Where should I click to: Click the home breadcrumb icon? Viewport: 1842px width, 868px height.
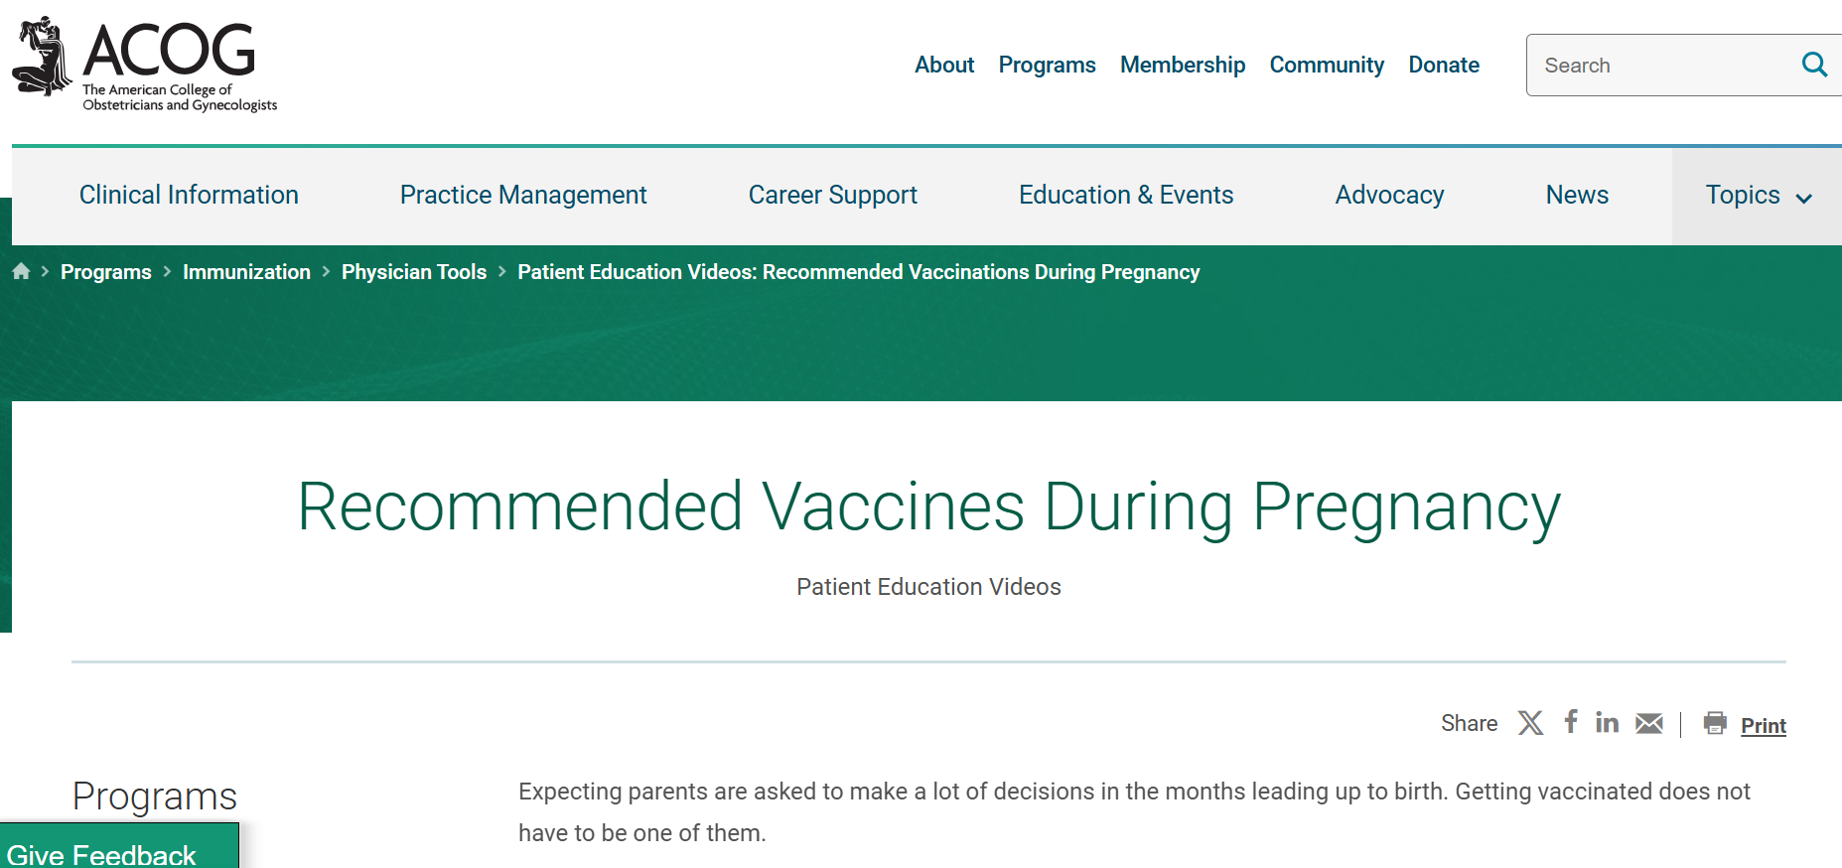coord(21,271)
